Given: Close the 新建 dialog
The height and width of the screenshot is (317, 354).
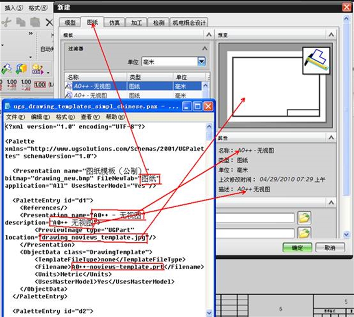Looking at the screenshot, I should click(347, 7).
